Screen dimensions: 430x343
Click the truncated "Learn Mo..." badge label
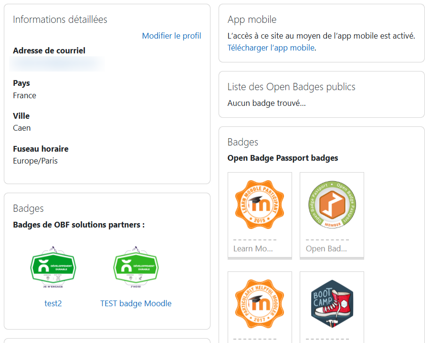(253, 249)
